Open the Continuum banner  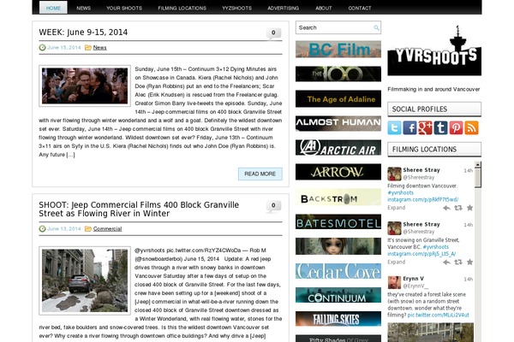pyautogui.click(x=338, y=295)
